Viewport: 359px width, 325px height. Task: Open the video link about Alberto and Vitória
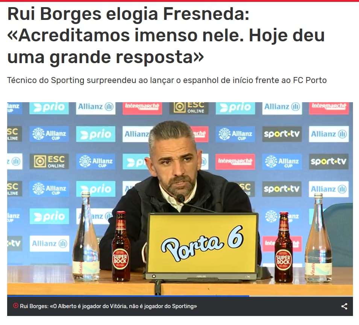point(108,306)
